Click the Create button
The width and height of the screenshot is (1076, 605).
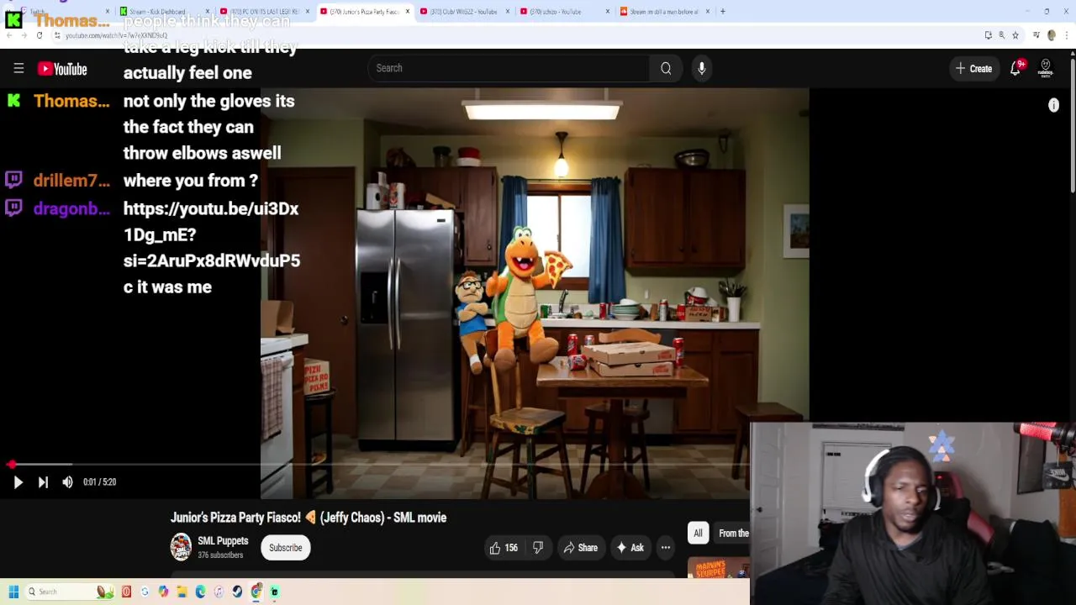973,69
